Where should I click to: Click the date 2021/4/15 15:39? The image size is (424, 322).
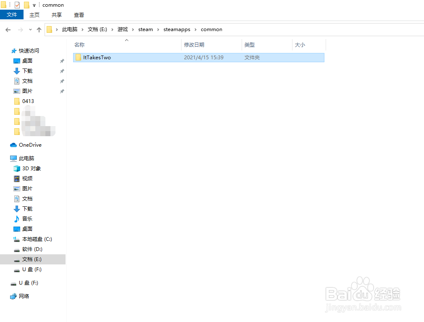pos(204,57)
